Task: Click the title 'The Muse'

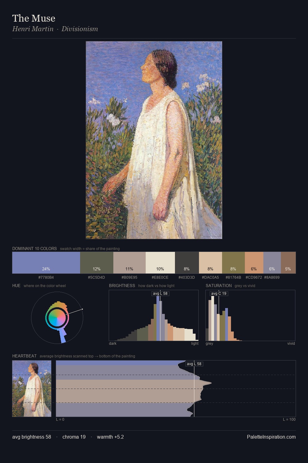Action: point(34,18)
